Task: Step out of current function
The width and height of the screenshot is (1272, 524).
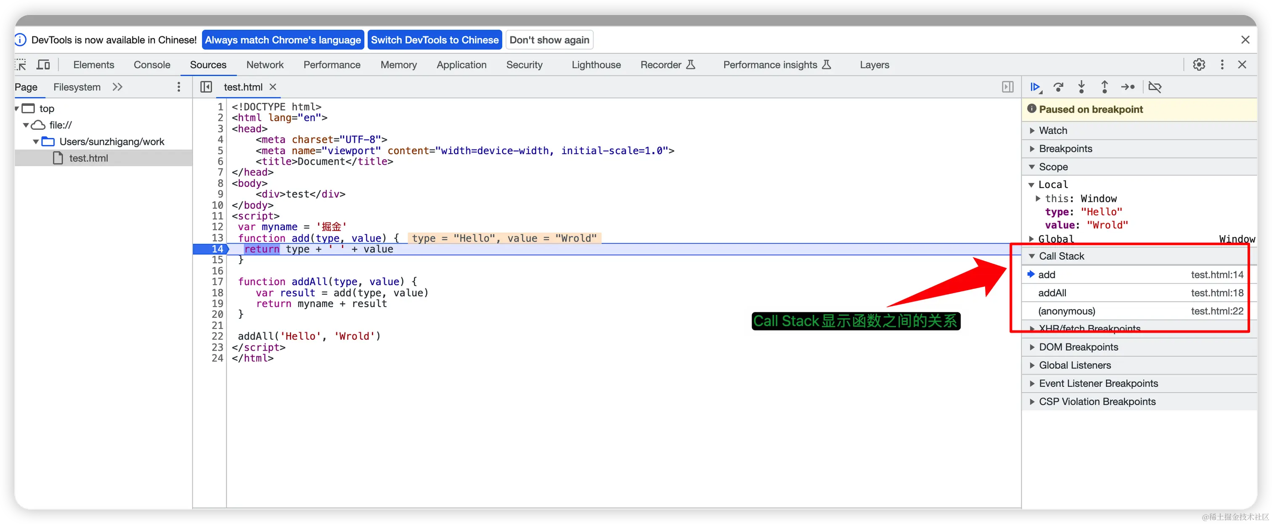Action: point(1104,87)
